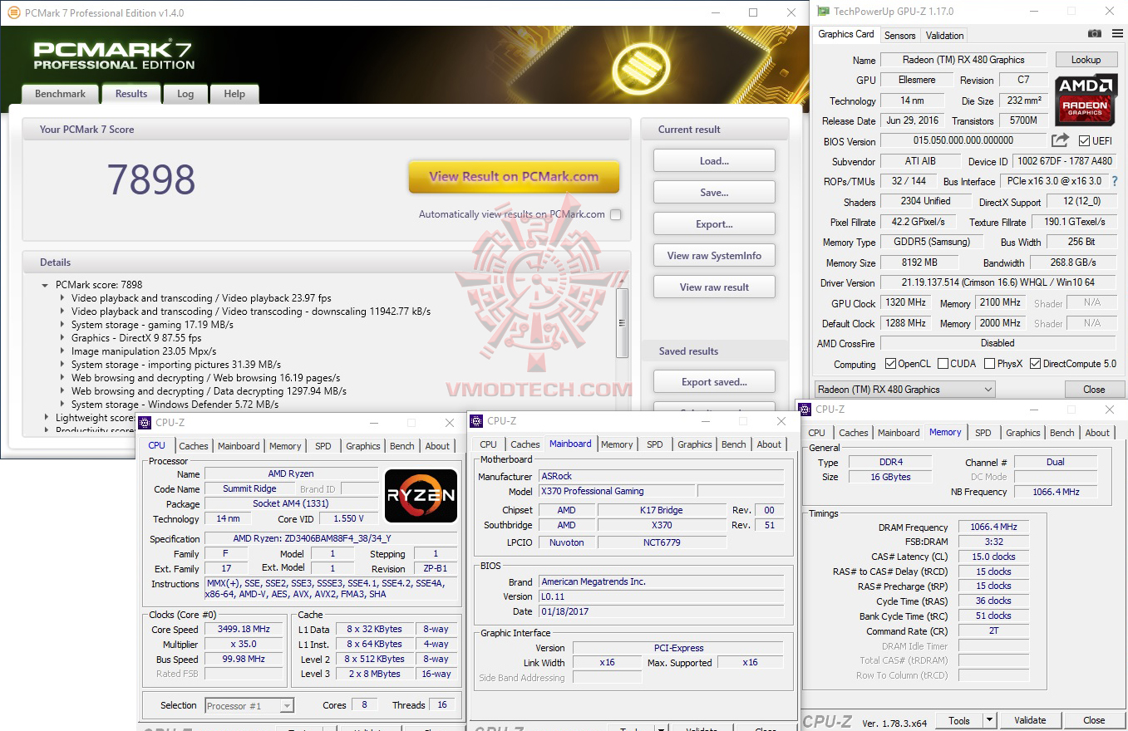The height and width of the screenshot is (731, 1128).
Task: Click the CPU-Z icon on the Memory window
Action: (x=805, y=409)
